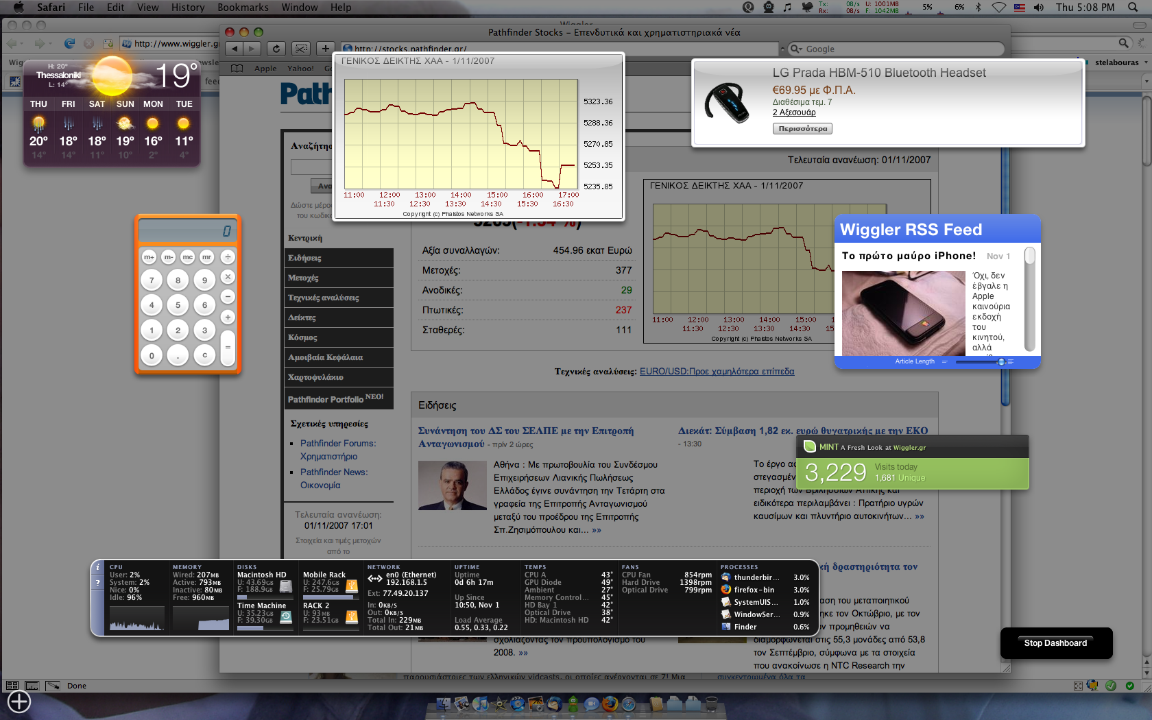The height and width of the screenshot is (720, 1152).
Task: Click the iStat widget info 'i' button
Action: point(98,567)
